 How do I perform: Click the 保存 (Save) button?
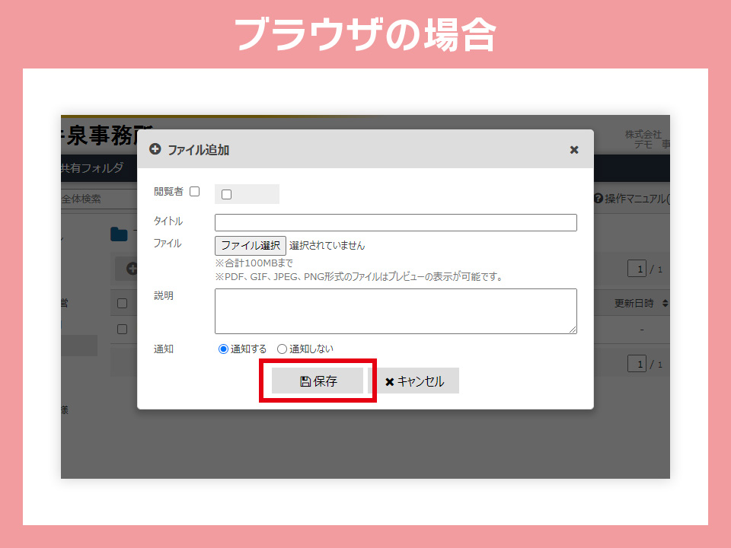[318, 381]
